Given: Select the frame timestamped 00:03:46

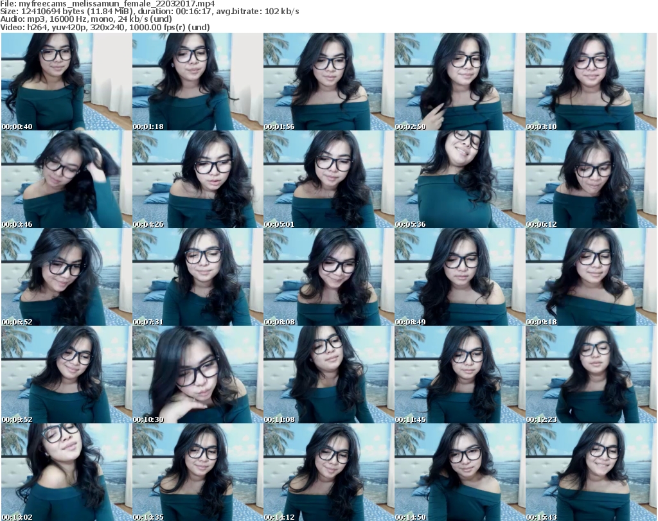Looking at the screenshot, I should tap(67, 179).
